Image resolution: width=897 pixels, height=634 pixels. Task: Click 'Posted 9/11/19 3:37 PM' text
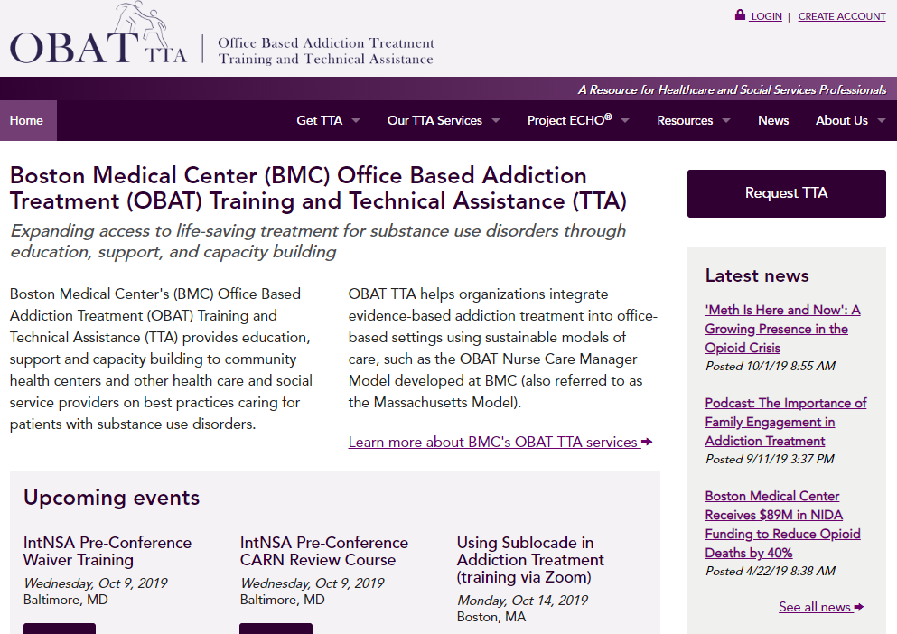pos(770,460)
